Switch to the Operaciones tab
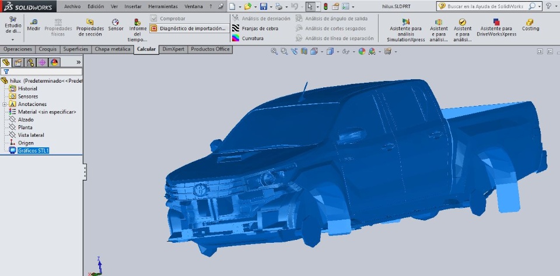Image resolution: width=560 pixels, height=276 pixels. click(18, 49)
